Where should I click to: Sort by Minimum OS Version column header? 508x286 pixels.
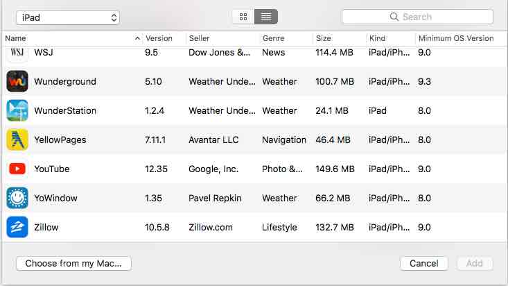pos(456,38)
